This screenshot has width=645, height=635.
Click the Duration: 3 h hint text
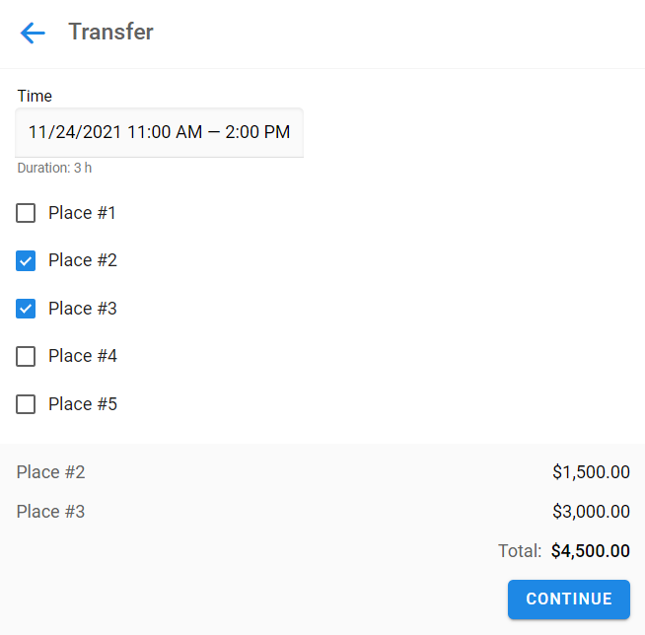(54, 168)
